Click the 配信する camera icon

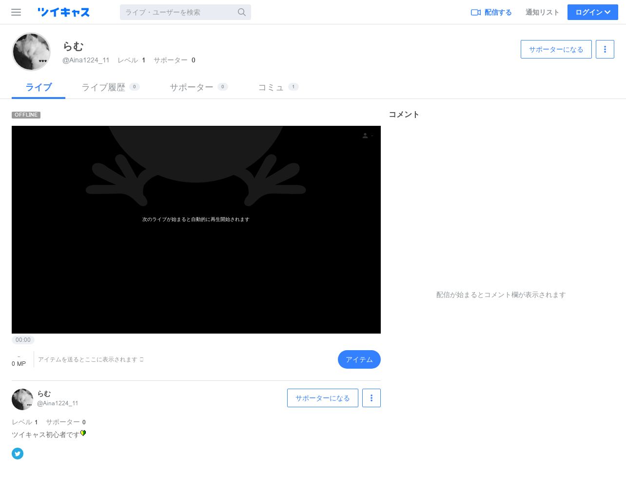(476, 12)
